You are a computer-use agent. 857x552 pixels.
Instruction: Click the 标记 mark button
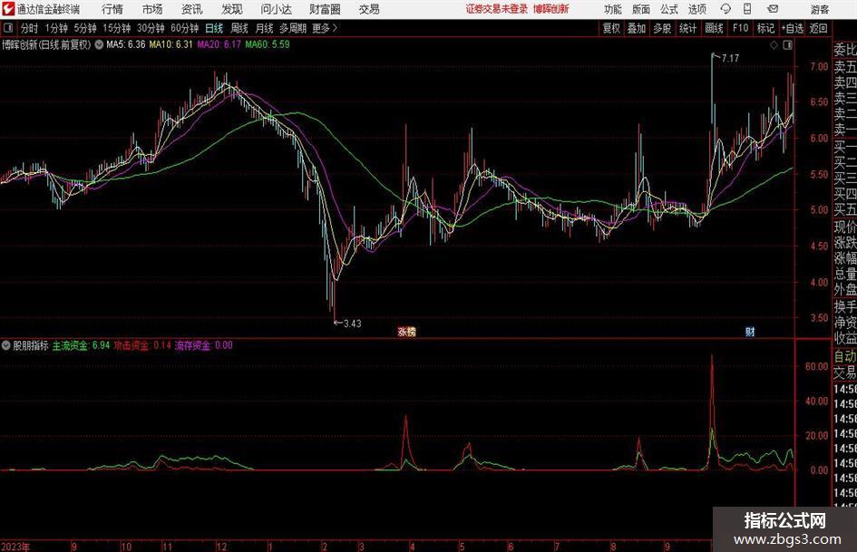tap(765, 28)
